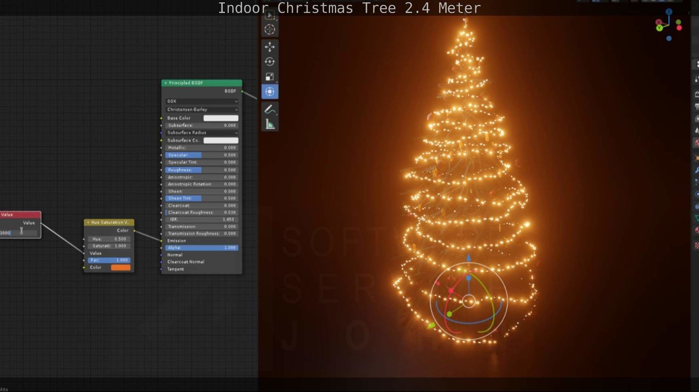This screenshot has height=392, width=699.
Task: Select the Rotate tool
Action: [x=270, y=62]
